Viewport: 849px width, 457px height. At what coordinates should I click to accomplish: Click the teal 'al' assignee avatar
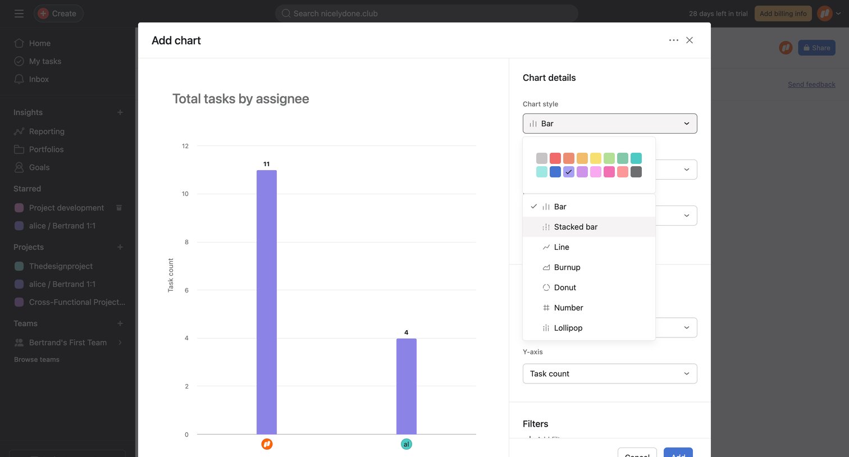(x=406, y=444)
